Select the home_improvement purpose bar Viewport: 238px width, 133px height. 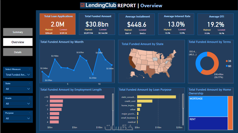coord(139,105)
